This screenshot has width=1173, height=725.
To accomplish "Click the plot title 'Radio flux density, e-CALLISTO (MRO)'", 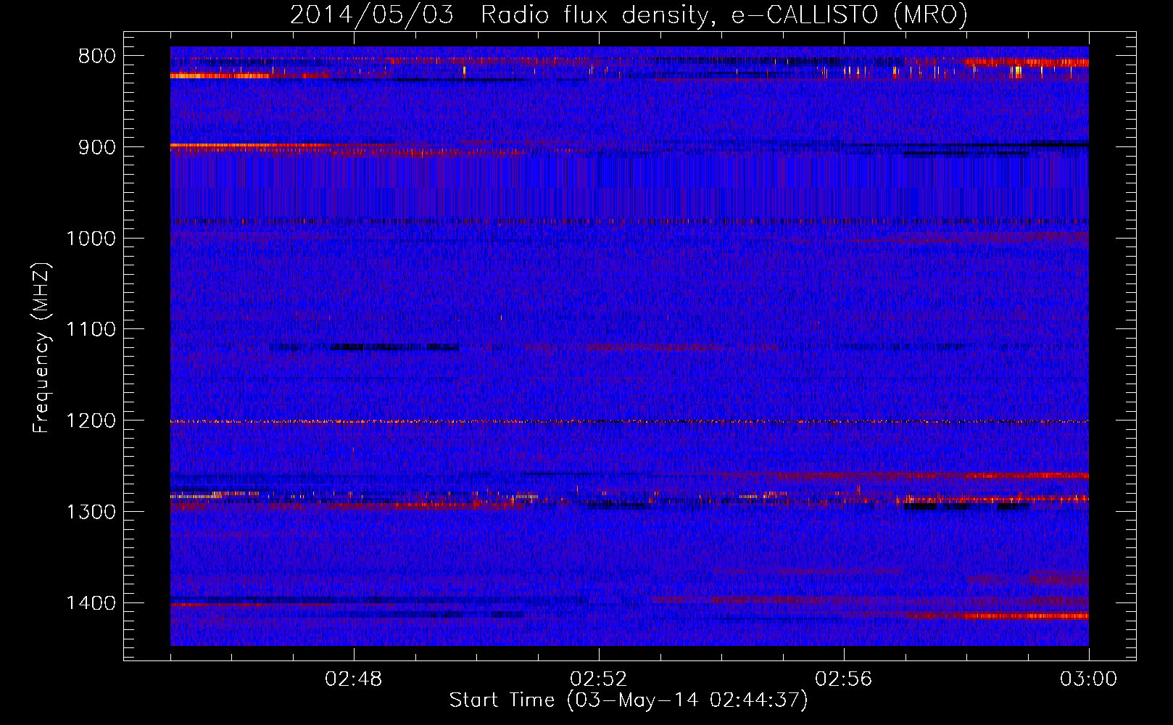I will [x=724, y=15].
